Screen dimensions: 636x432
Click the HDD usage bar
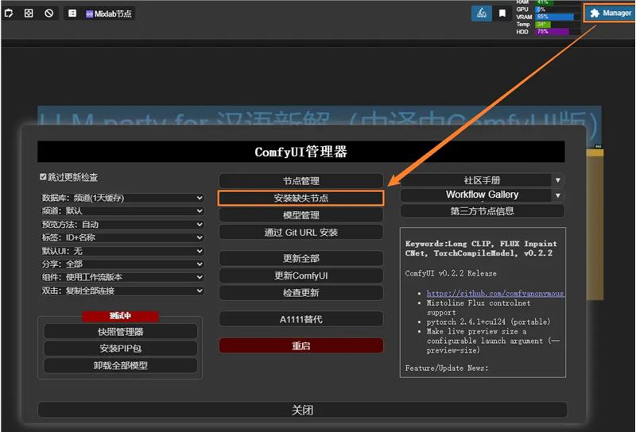pyautogui.click(x=557, y=32)
